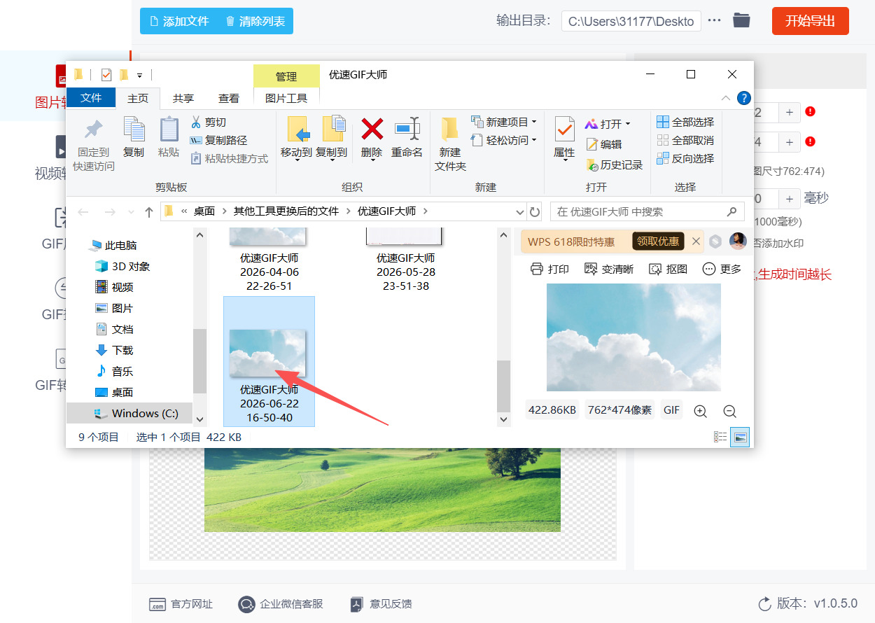The height and width of the screenshot is (623, 875).
Task: Switch to the Home ribbon tab
Action: (x=138, y=99)
